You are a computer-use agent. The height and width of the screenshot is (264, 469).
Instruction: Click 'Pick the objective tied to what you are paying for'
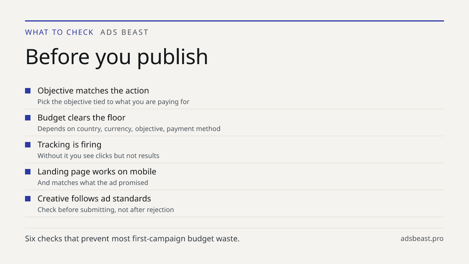point(113,102)
